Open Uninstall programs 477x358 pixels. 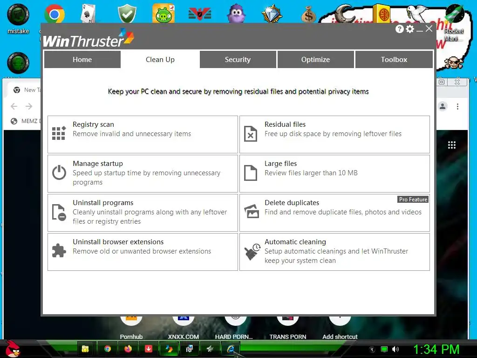pyautogui.click(x=143, y=213)
